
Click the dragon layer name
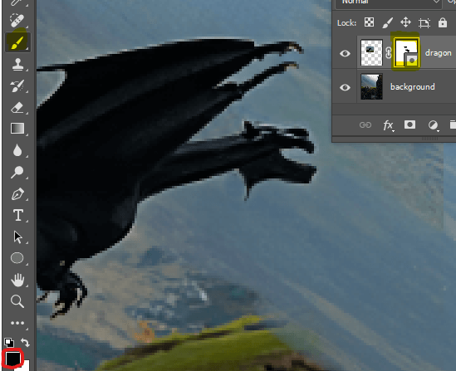tap(439, 53)
